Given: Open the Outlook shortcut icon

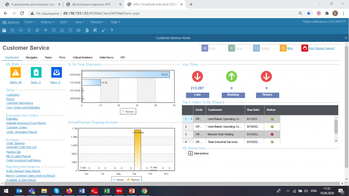Looking at the screenshot, I should tap(256, 48).
